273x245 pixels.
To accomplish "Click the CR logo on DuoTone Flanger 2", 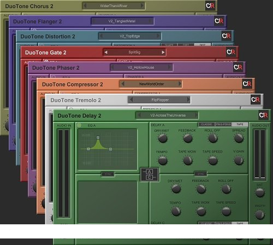I will coord(219,21).
